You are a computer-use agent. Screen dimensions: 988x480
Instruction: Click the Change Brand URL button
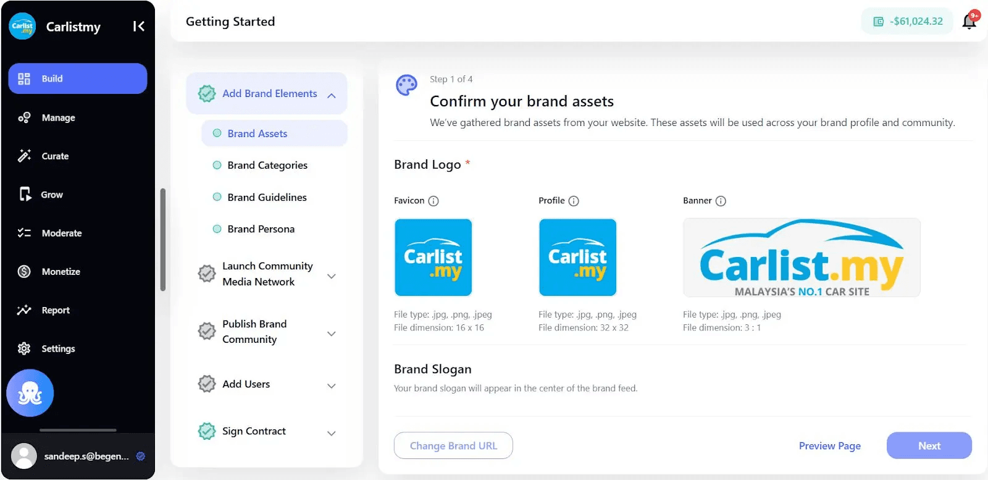(453, 445)
